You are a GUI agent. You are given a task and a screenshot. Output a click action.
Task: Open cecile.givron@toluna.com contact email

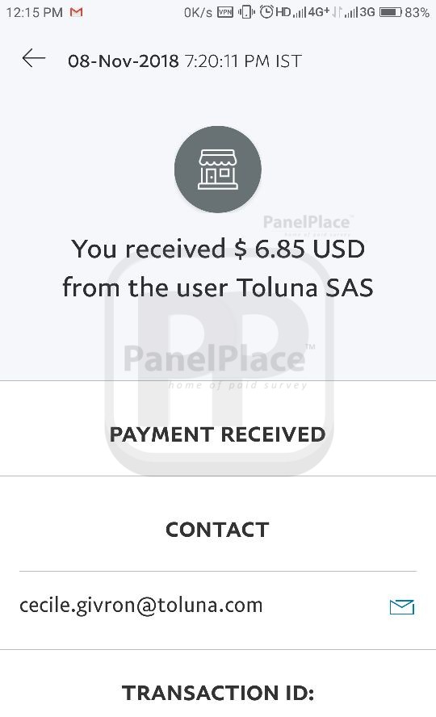(x=140, y=606)
